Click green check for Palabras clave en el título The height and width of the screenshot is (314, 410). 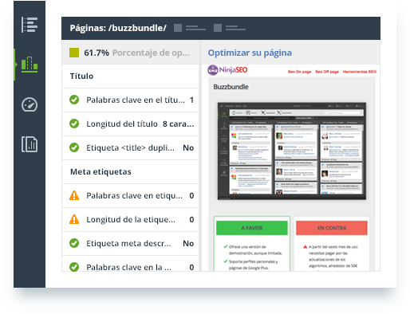pos(74,100)
